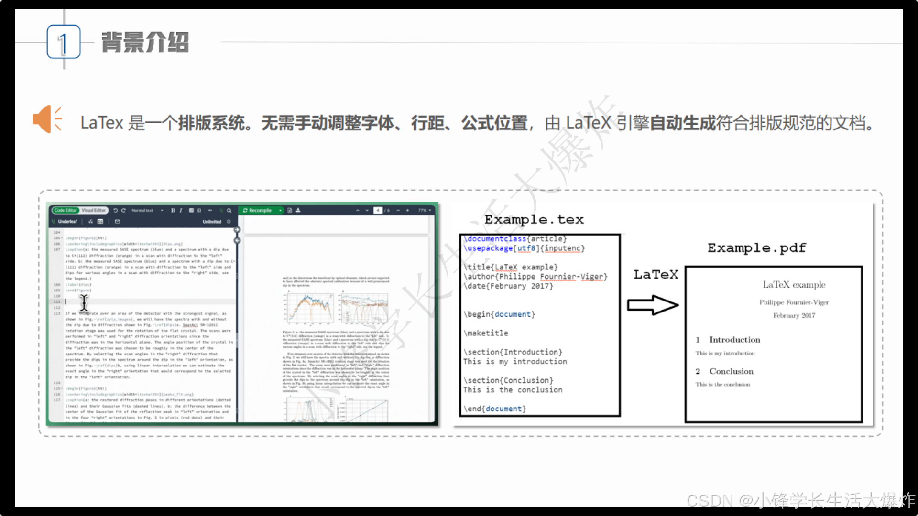Screen dimensions: 918x516
Task: Click the Unlimited label in toolbar
Action: click(x=212, y=222)
